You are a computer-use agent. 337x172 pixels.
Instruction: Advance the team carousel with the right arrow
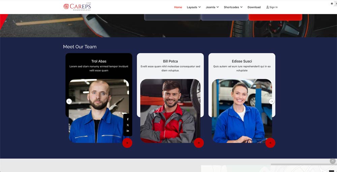272,102
